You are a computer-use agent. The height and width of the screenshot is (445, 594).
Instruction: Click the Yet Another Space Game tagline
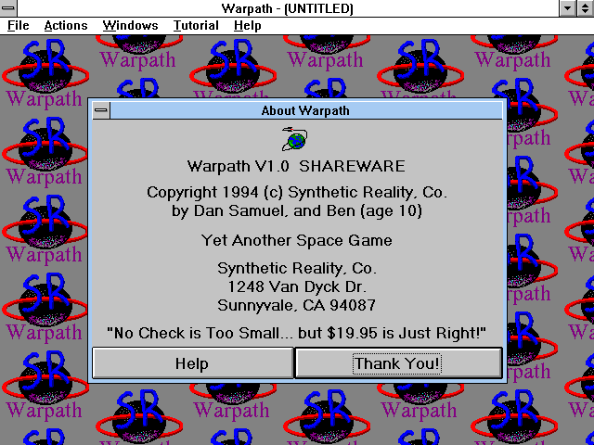click(x=296, y=241)
